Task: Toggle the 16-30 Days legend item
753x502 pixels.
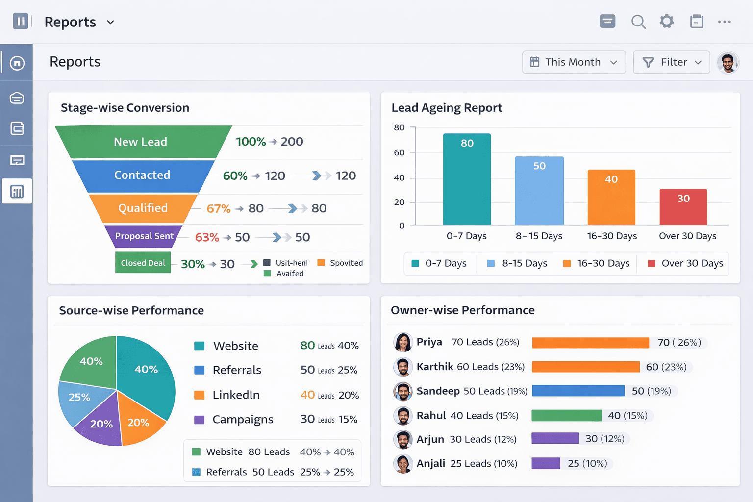Action: point(596,263)
